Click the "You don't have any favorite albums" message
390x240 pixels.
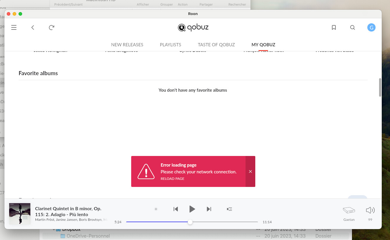pyautogui.click(x=193, y=90)
